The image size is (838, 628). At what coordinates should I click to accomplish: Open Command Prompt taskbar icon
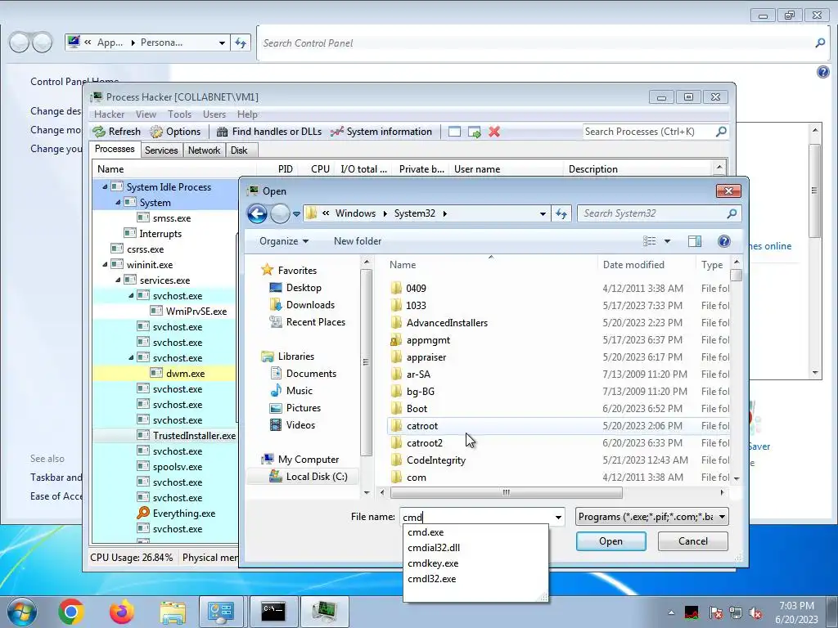point(273,612)
